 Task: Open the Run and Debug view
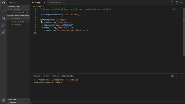click(3, 25)
